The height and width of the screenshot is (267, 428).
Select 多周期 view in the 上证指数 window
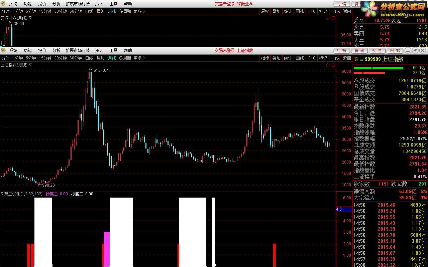pos(125,58)
